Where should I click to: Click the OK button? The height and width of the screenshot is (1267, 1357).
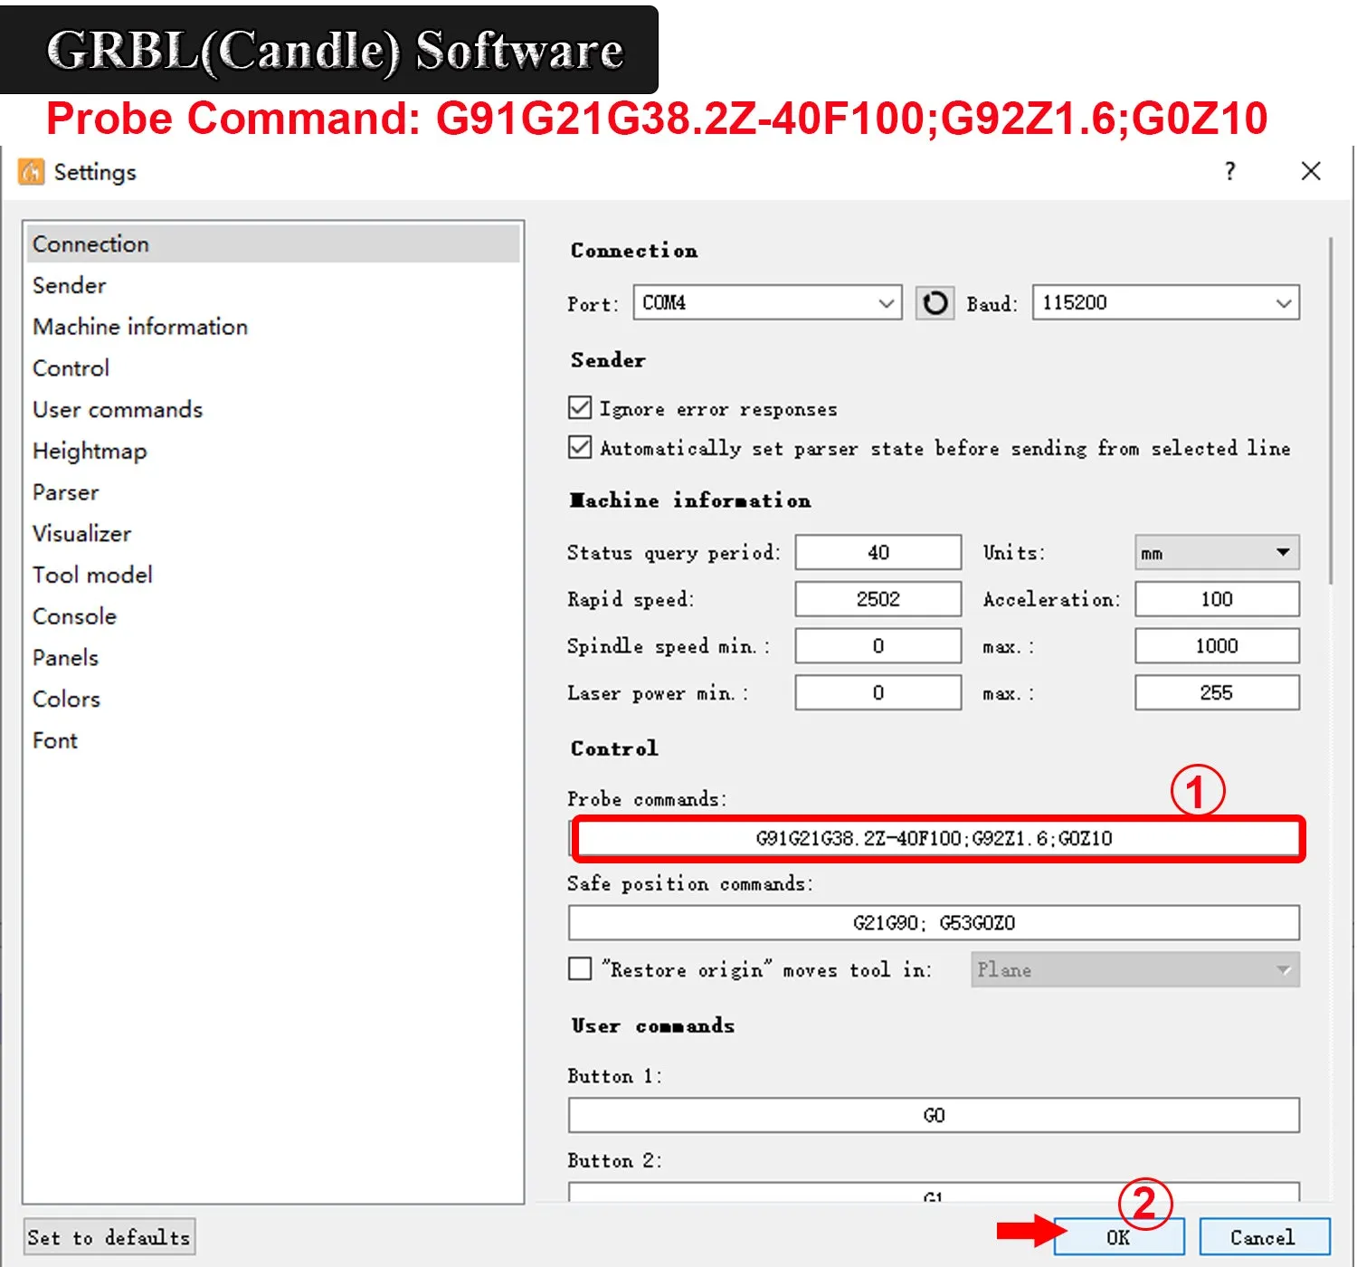pos(1119,1237)
